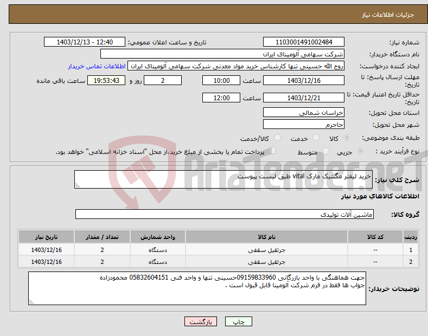Click the واحد شمارش column header
Image resolution: width=428 pixels, height=336 pixels.
pyautogui.click(x=158, y=237)
